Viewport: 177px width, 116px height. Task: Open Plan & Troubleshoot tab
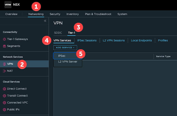98,14
